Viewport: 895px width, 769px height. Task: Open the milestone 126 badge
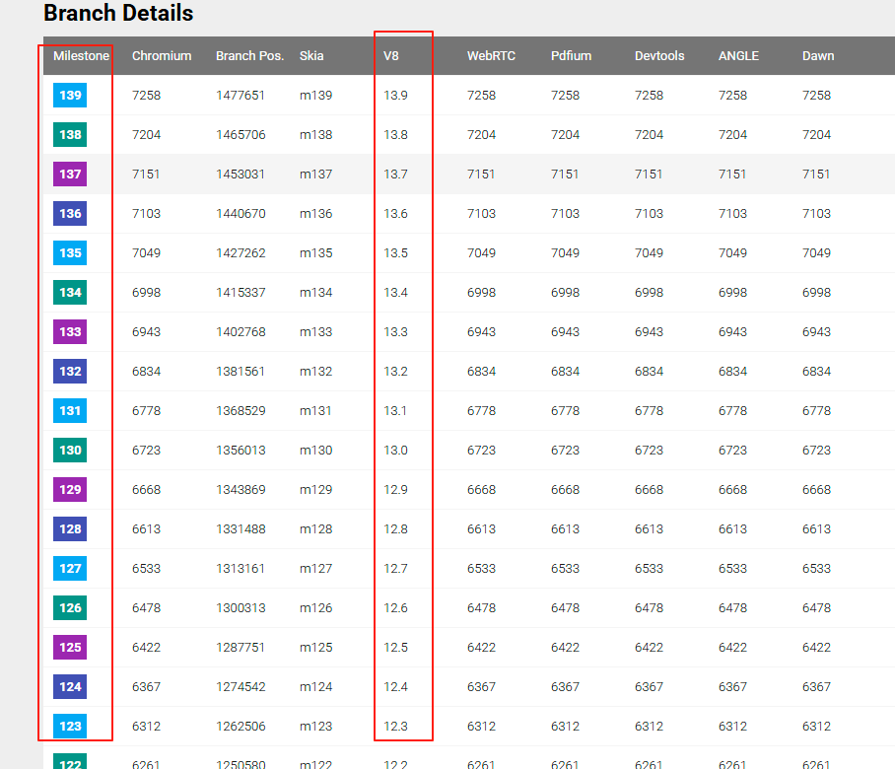tap(70, 608)
